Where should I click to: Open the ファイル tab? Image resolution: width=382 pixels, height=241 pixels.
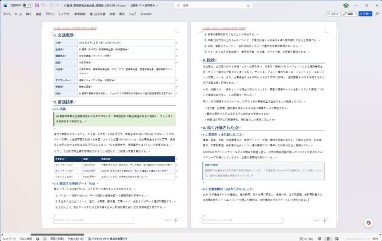click(x=7, y=14)
